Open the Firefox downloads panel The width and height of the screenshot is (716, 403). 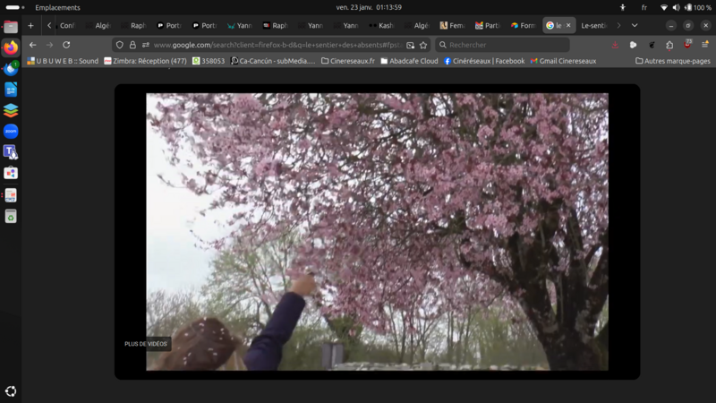click(615, 45)
